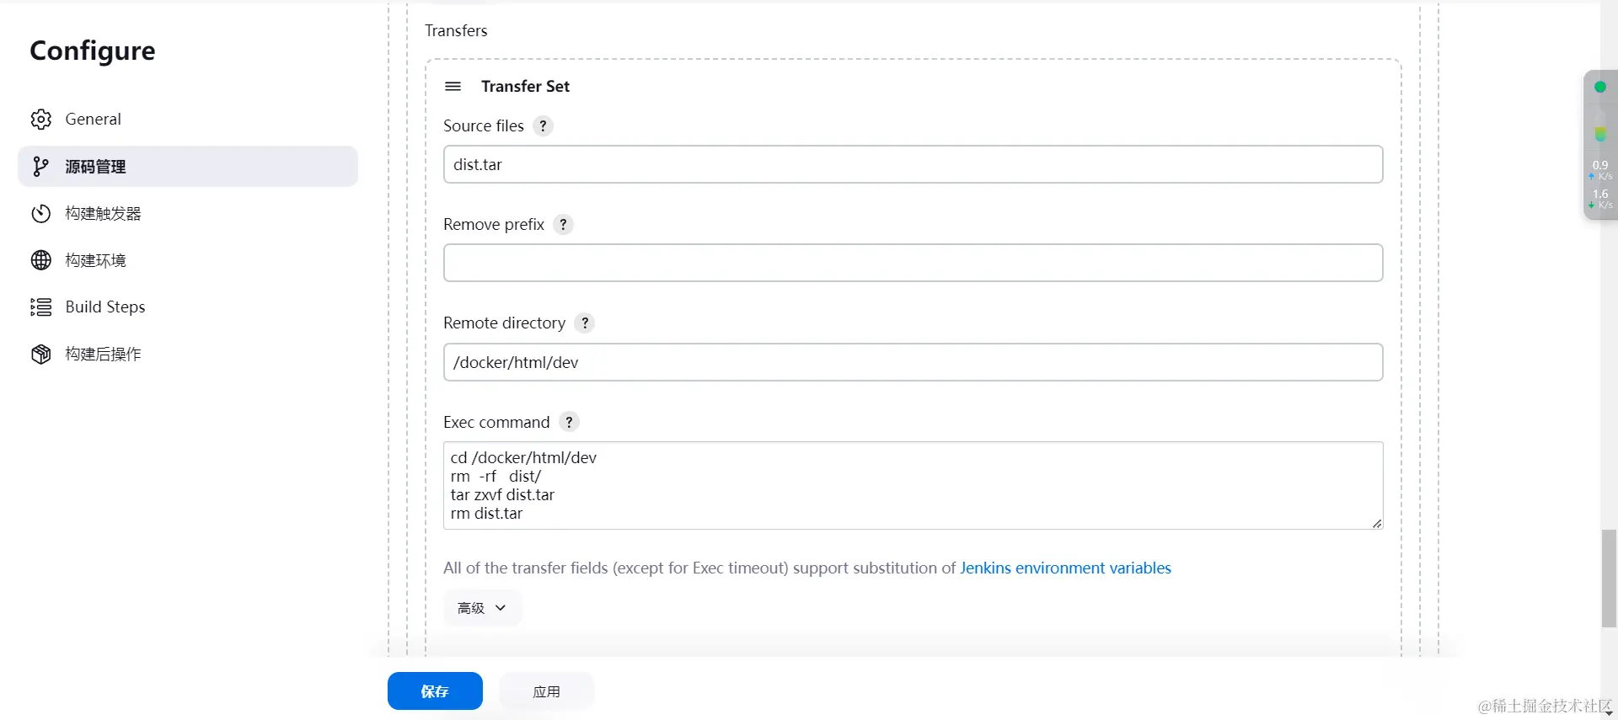Click the Transfer Set drag handle icon
The height and width of the screenshot is (720, 1618).
click(x=453, y=86)
